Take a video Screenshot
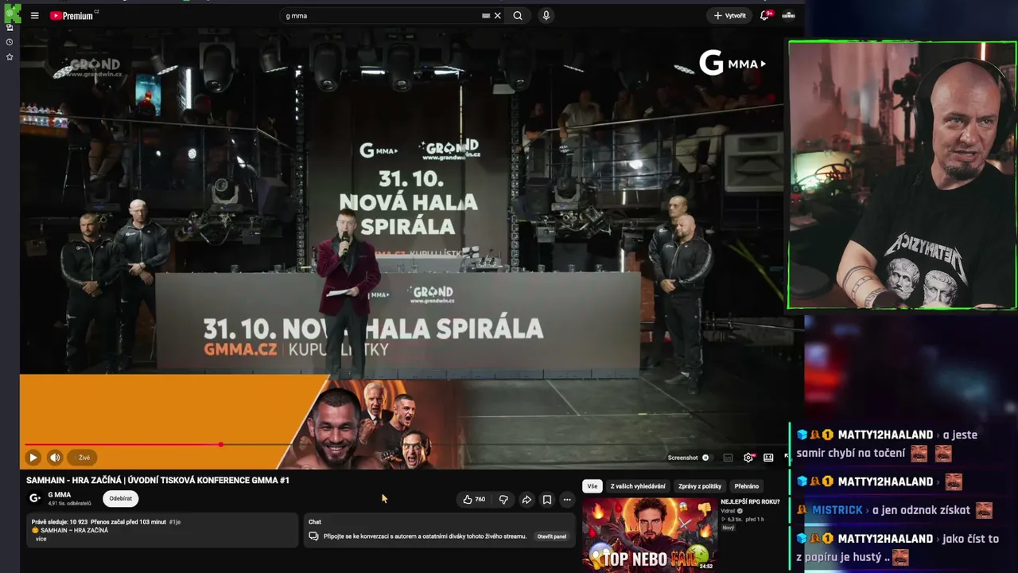The width and height of the screenshot is (1018, 573). coord(682,458)
